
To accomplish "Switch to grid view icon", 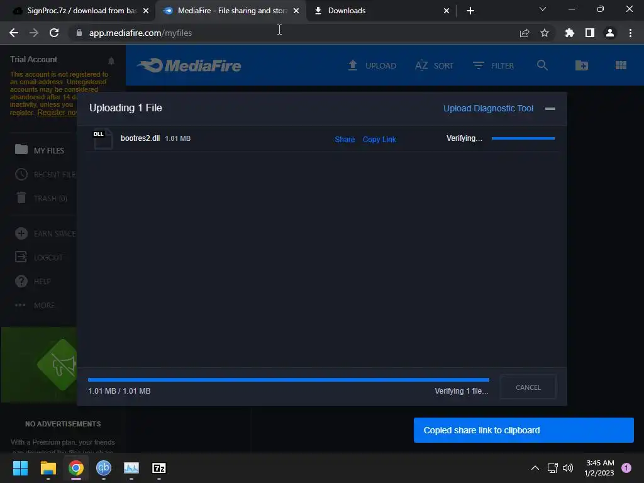I will click(621, 65).
